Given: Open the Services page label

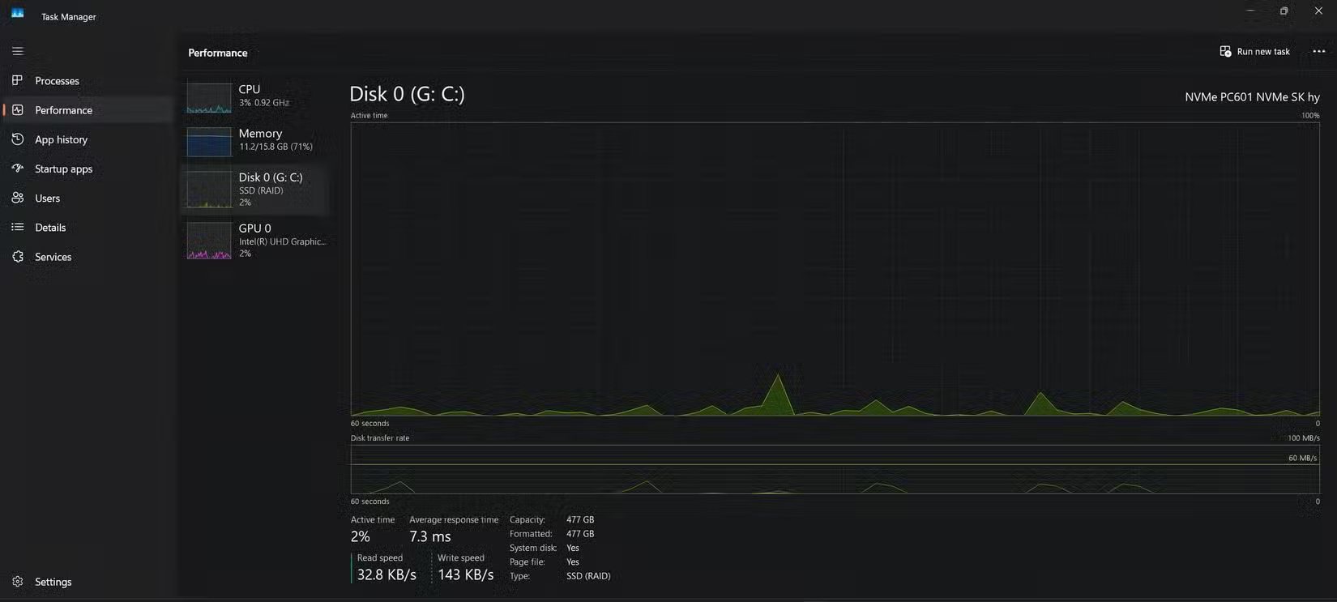Looking at the screenshot, I should 53,257.
